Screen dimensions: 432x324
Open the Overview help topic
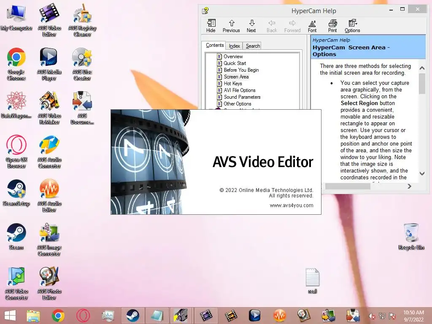coord(233,57)
